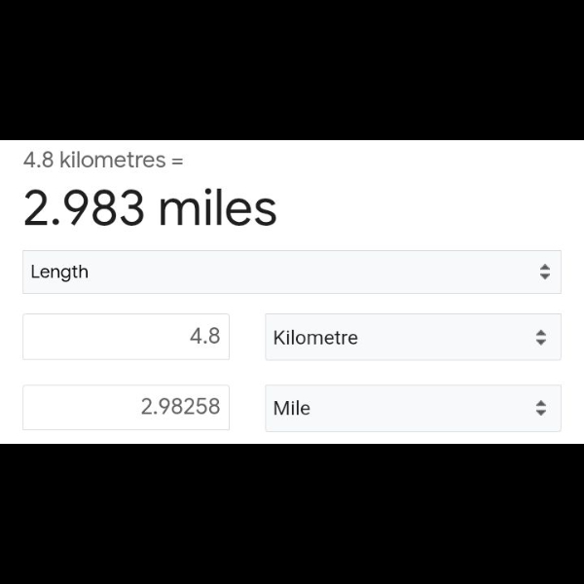Focus the input field showing 2.98258
The image size is (584, 584).
tap(127, 407)
